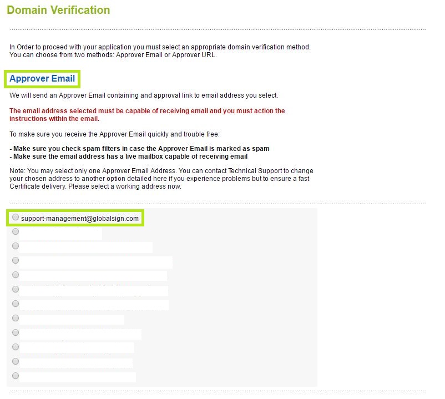The image size is (445, 399).
Task: Select the ninth radio option in the list
Action: [x=16, y=332]
